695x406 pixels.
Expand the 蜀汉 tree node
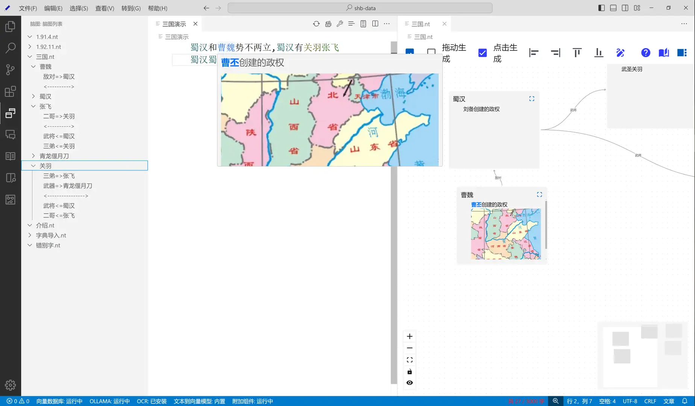click(x=33, y=97)
